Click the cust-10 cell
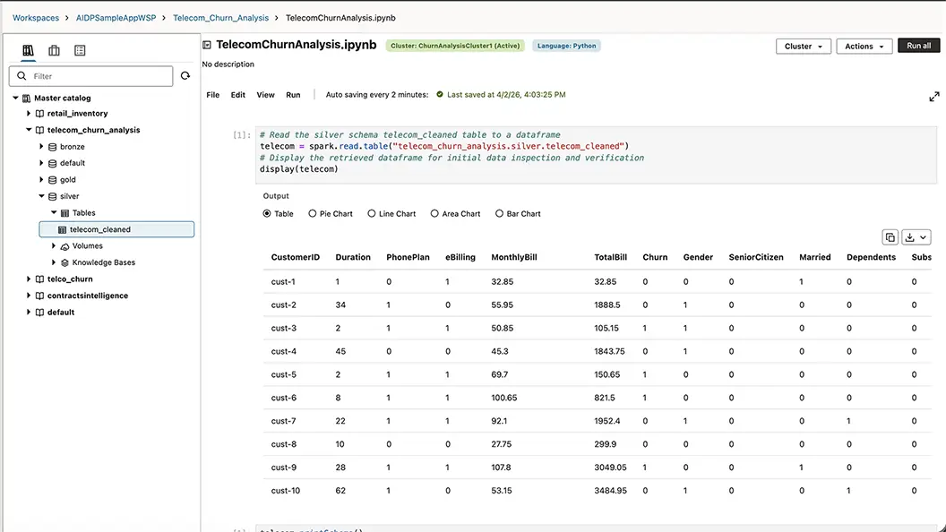Image resolution: width=946 pixels, height=532 pixels. tap(286, 491)
